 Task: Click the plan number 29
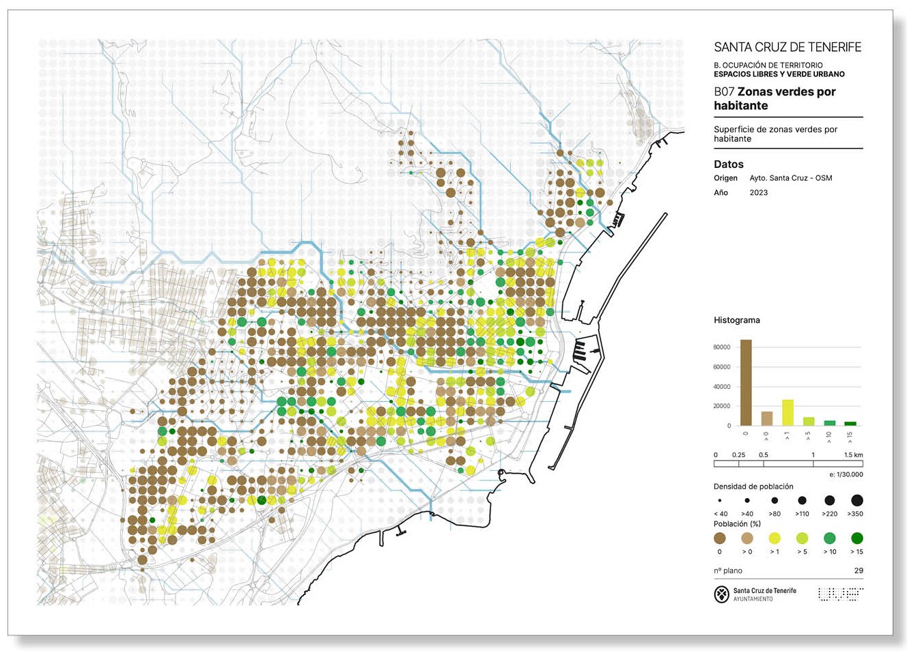pos(858,570)
